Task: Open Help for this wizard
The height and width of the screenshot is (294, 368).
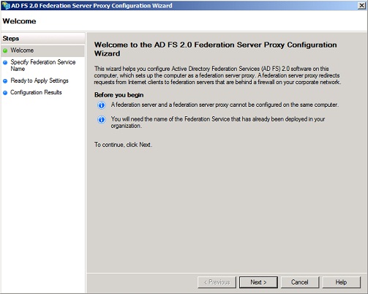Action: [341, 282]
